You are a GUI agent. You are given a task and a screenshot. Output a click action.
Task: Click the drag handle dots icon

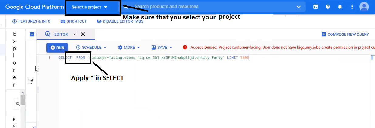[x=31, y=81]
